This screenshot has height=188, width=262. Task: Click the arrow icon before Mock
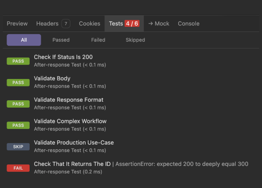pos(150,24)
